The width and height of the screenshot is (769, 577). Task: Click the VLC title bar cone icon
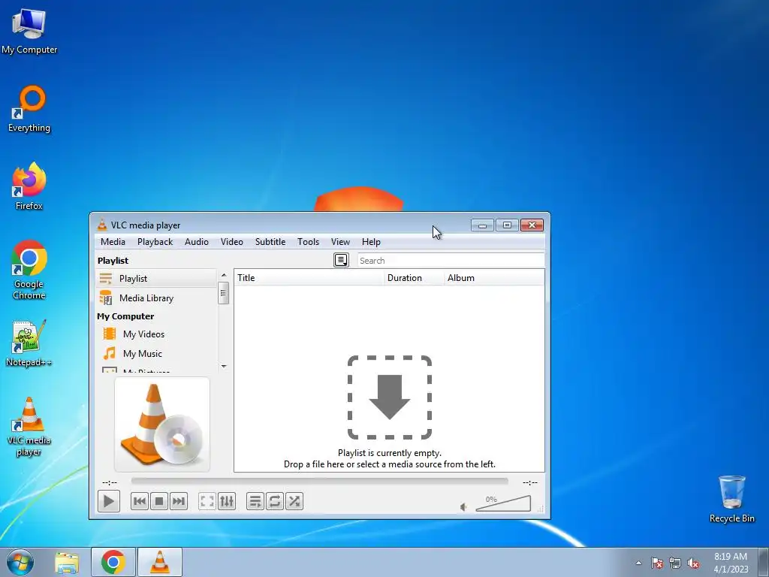(101, 225)
